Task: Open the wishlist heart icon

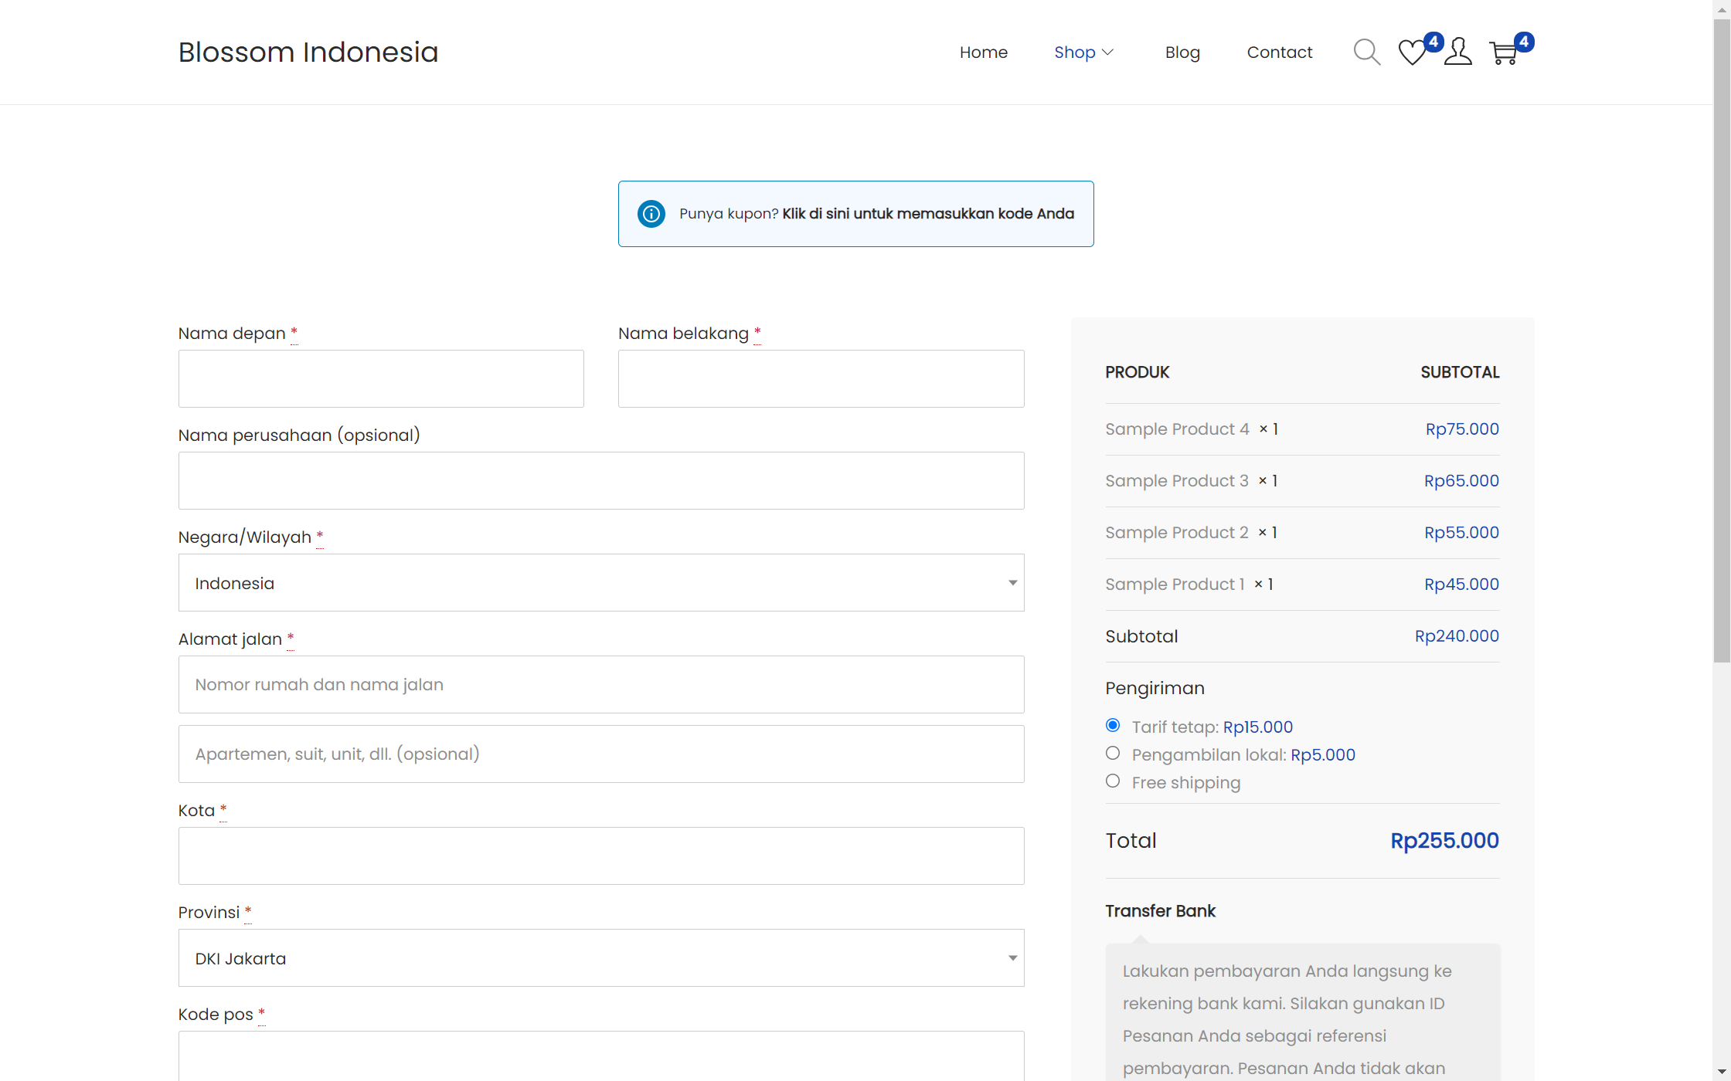Action: (1412, 53)
